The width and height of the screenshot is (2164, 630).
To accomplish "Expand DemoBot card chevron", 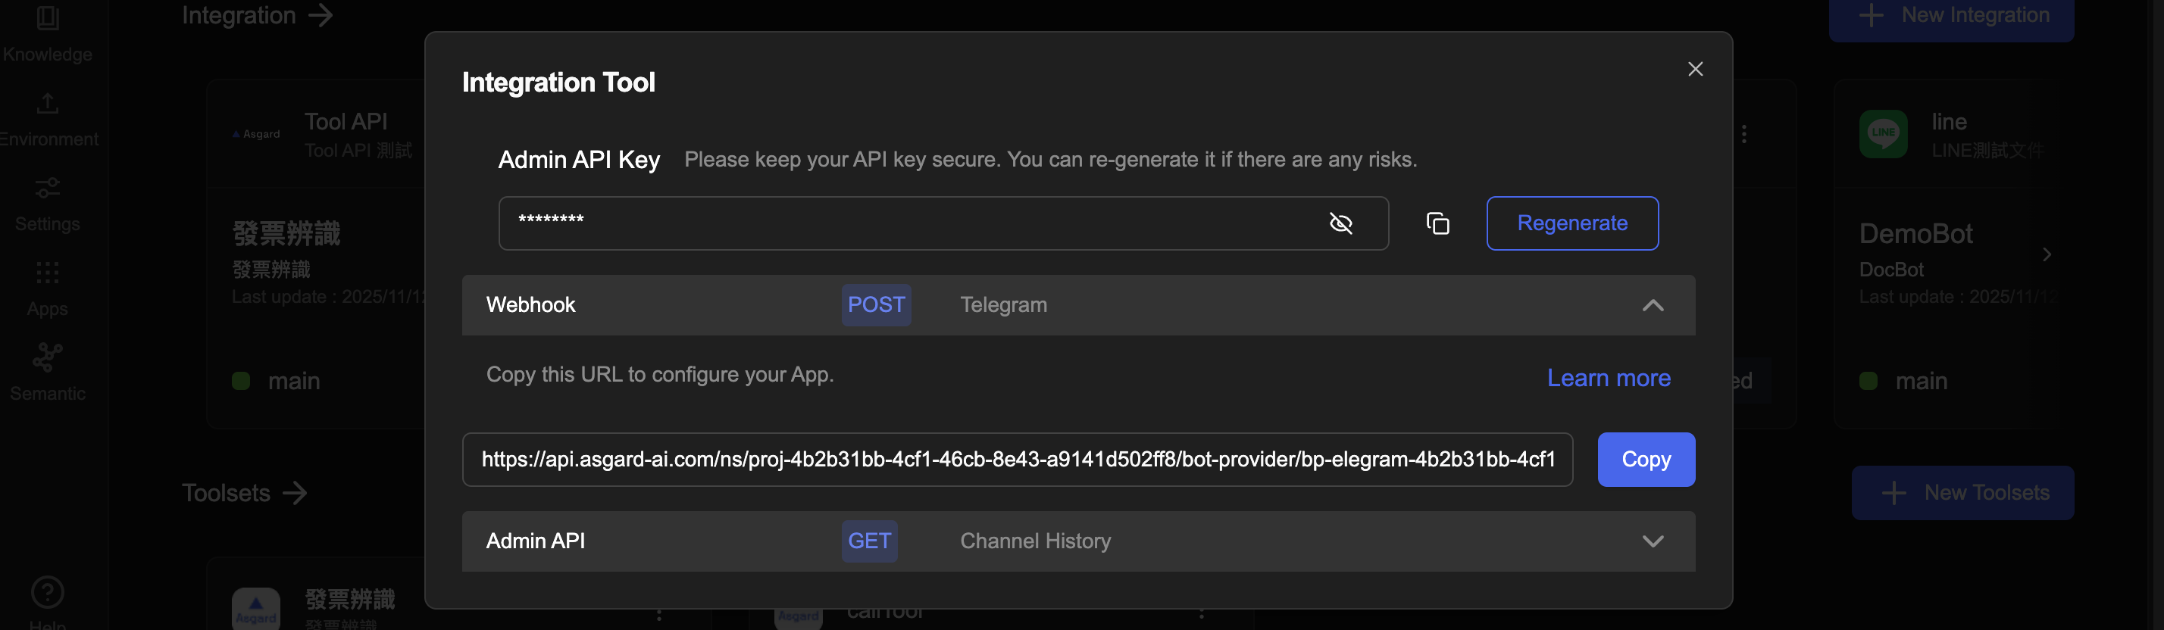I will coord(2047,254).
